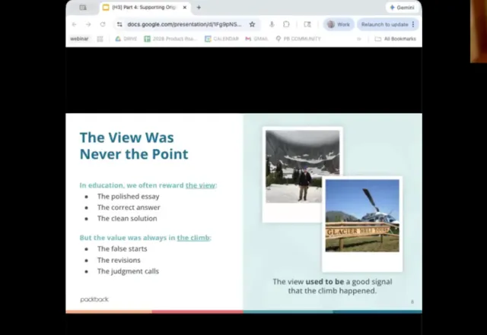487x335 pixels.
Task: Reload the current page
Action: pos(103,24)
